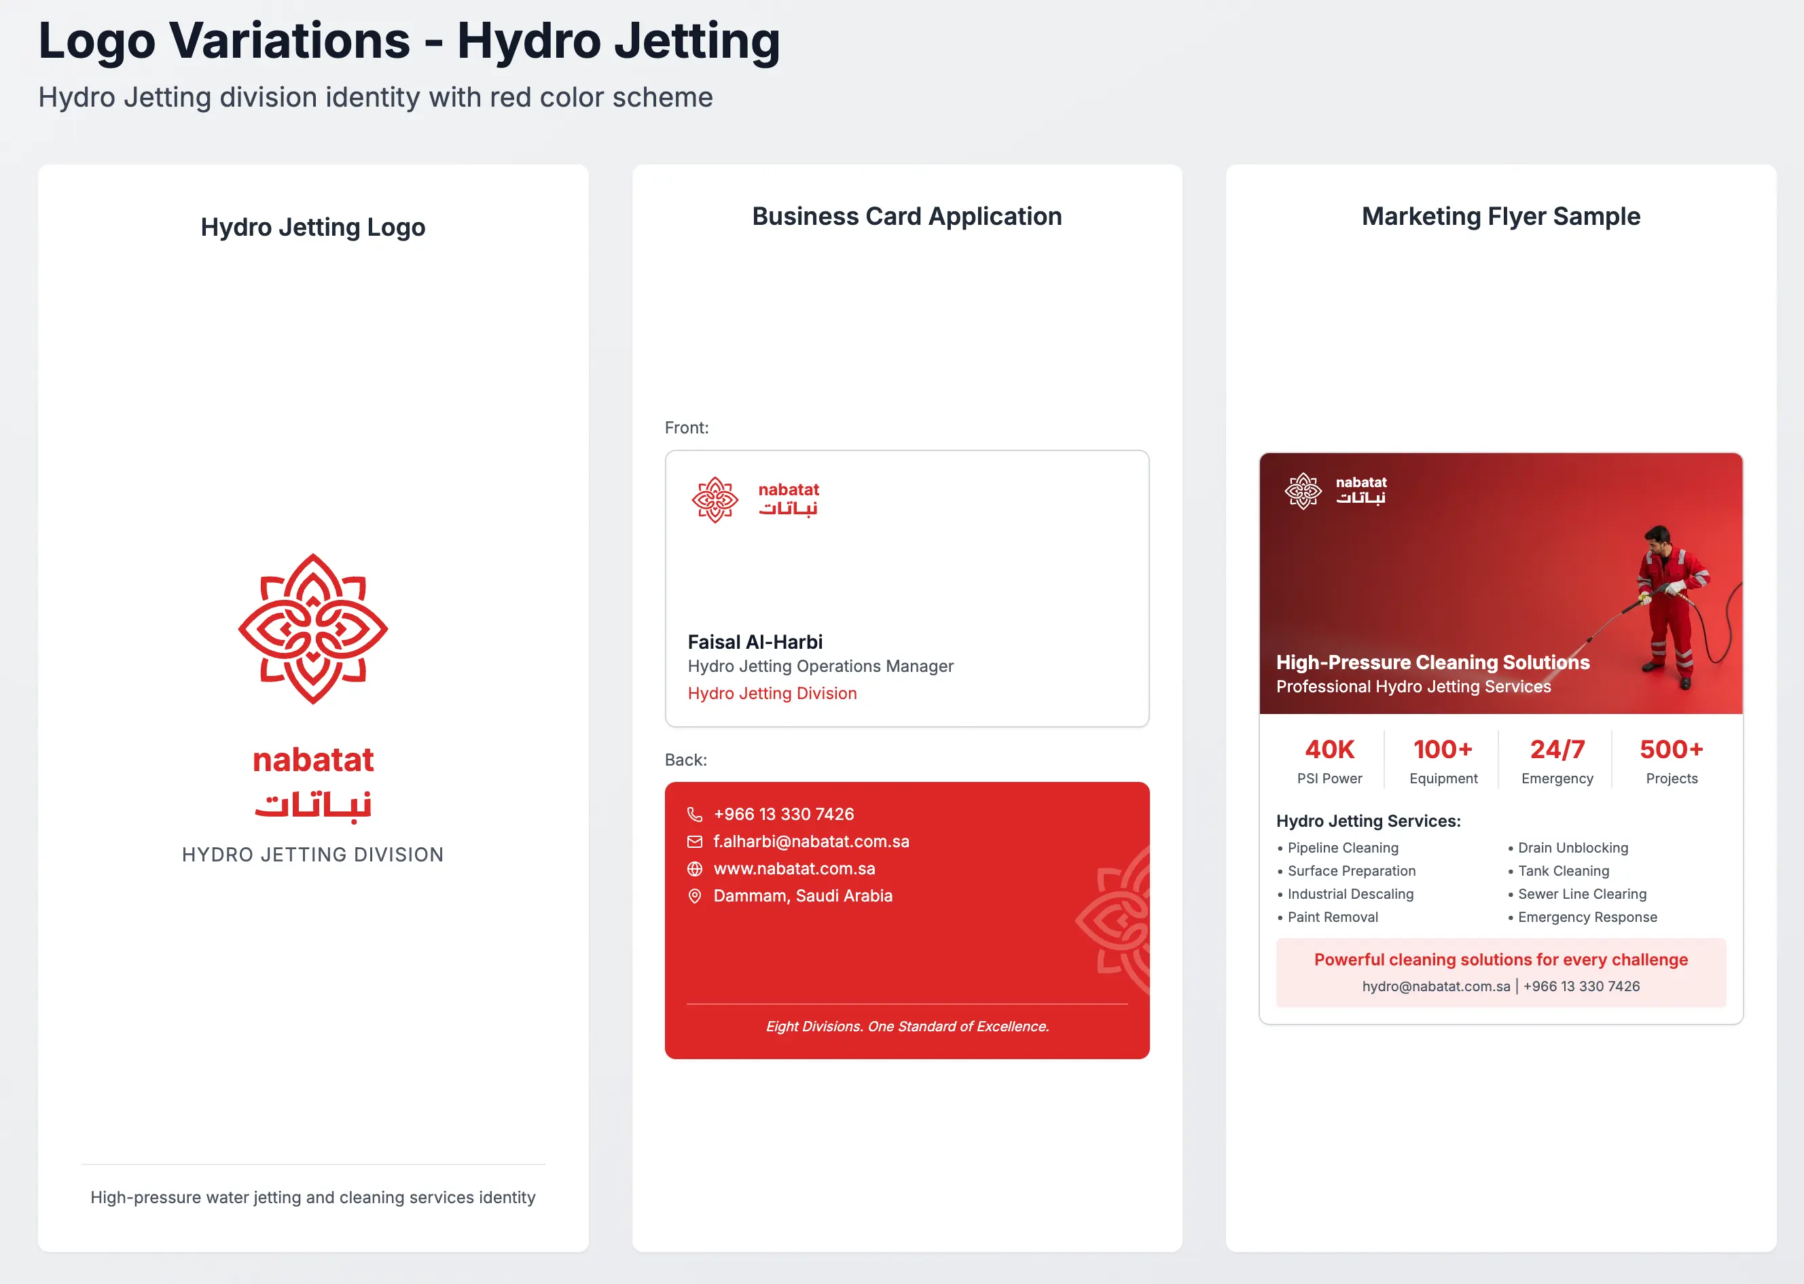The height and width of the screenshot is (1284, 1804).
Task: Click the small red logo on business card front
Action: point(715,500)
